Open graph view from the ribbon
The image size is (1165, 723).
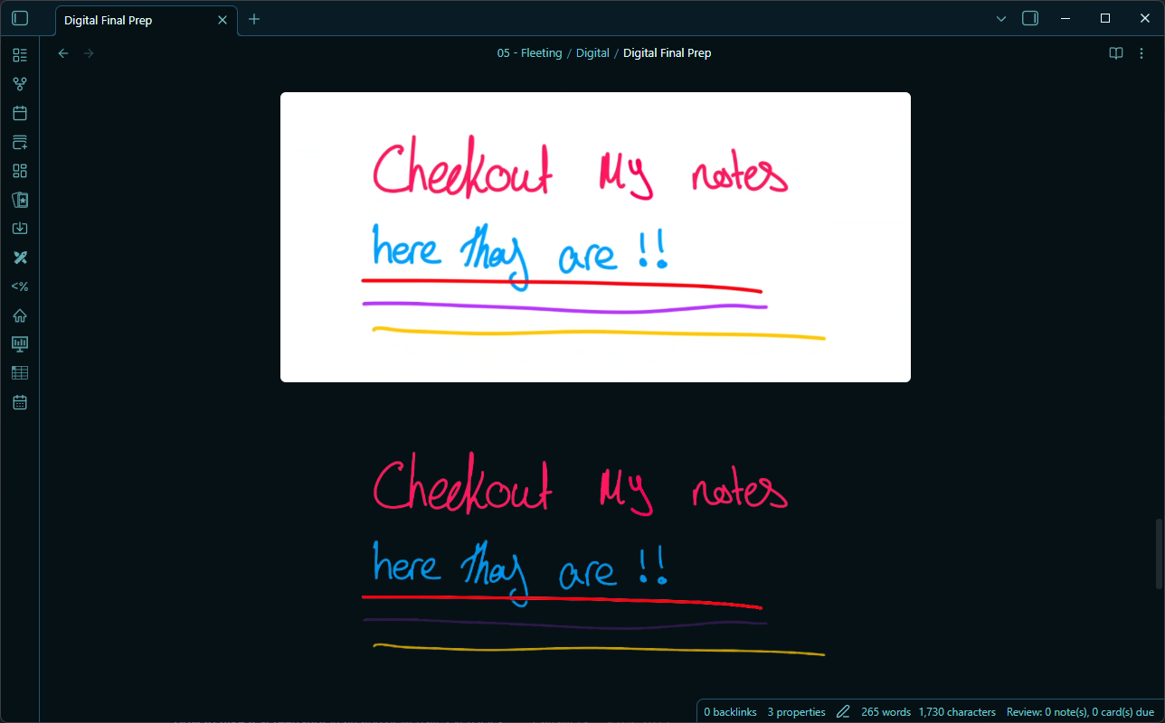click(20, 84)
